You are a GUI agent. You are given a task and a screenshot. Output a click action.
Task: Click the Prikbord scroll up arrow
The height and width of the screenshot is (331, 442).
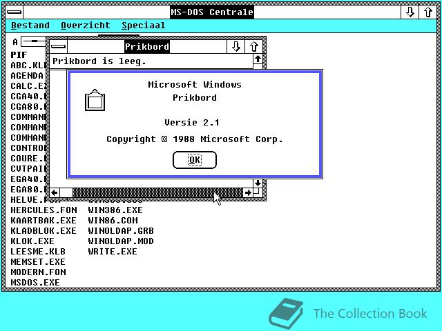[x=258, y=59]
